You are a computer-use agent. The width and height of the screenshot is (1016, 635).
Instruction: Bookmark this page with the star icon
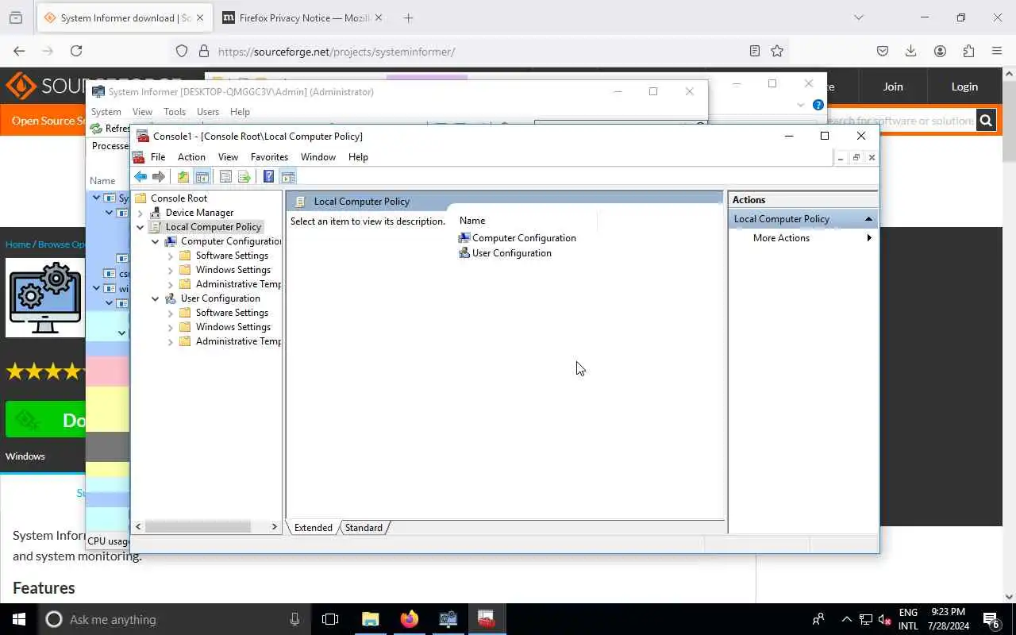pyautogui.click(x=777, y=51)
